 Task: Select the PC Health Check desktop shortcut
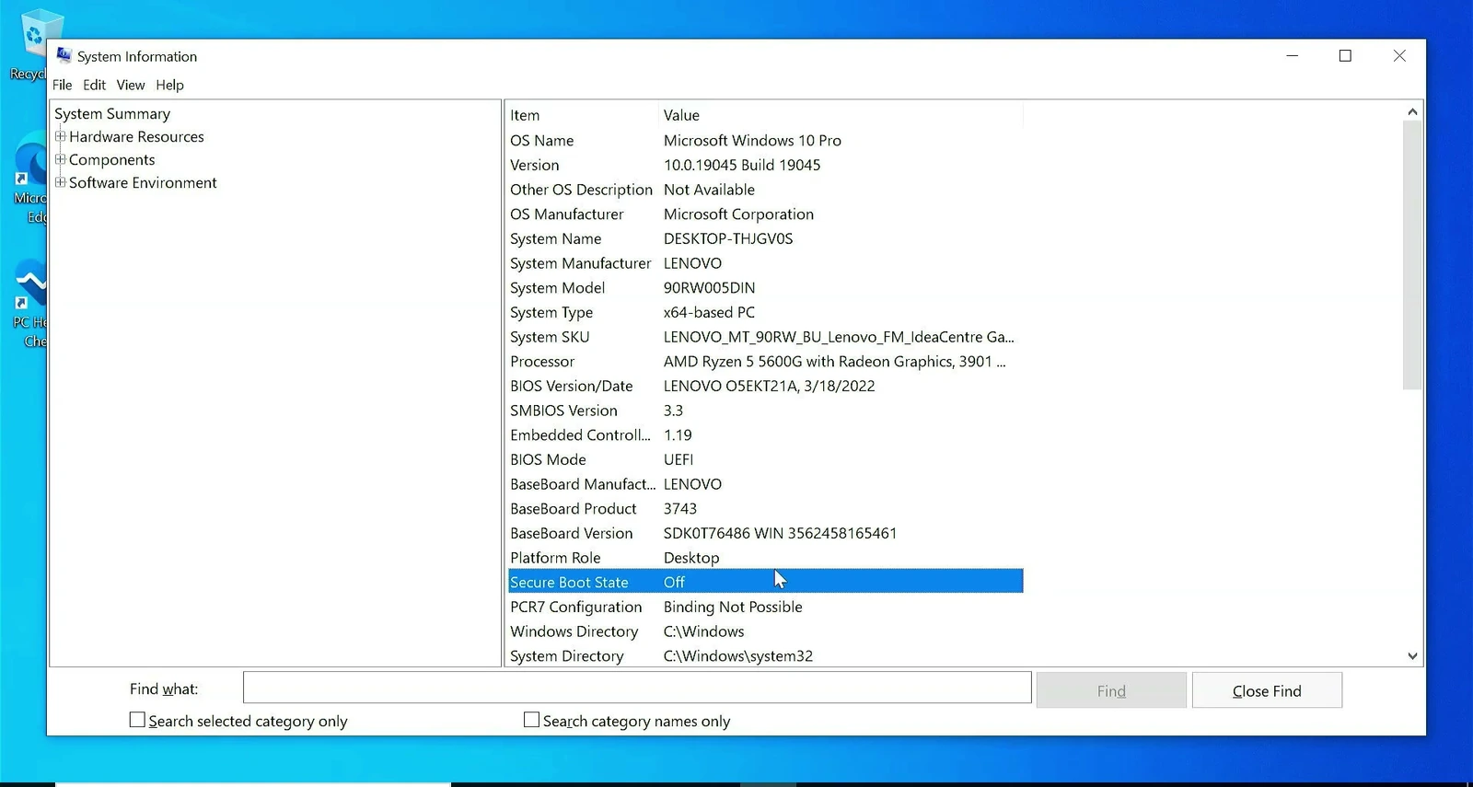(x=32, y=304)
